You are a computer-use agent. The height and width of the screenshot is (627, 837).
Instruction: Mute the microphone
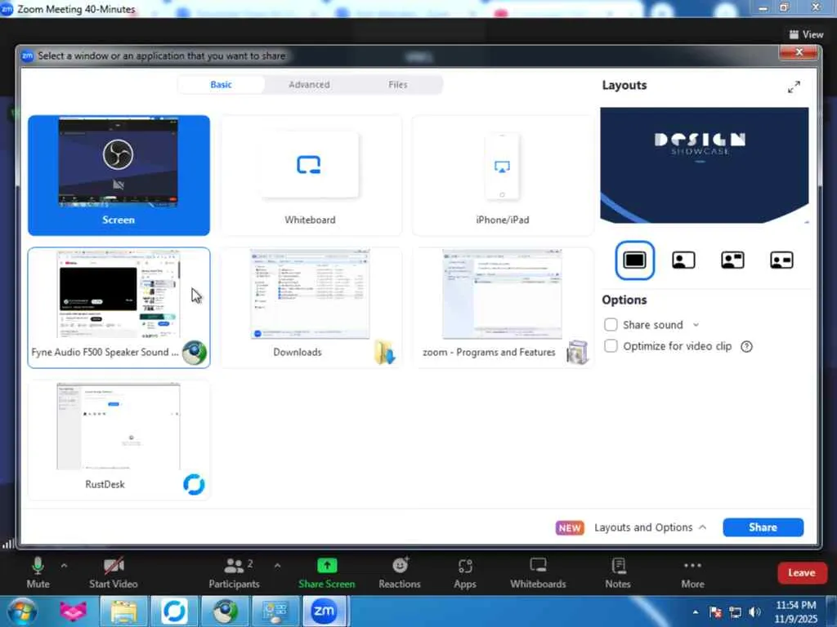click(x=38, y=572)
